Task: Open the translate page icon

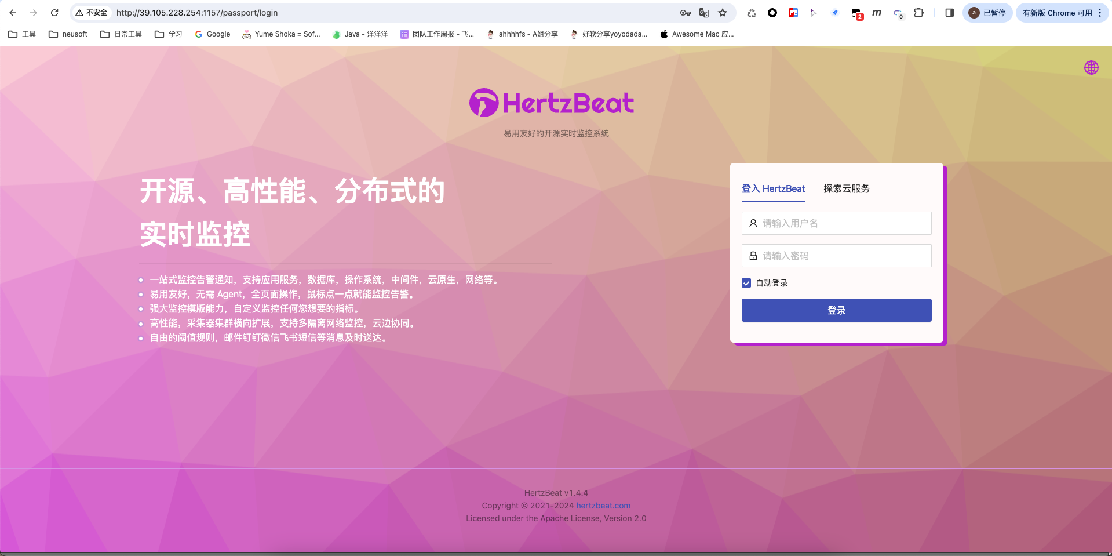Action: coord(704,13)
